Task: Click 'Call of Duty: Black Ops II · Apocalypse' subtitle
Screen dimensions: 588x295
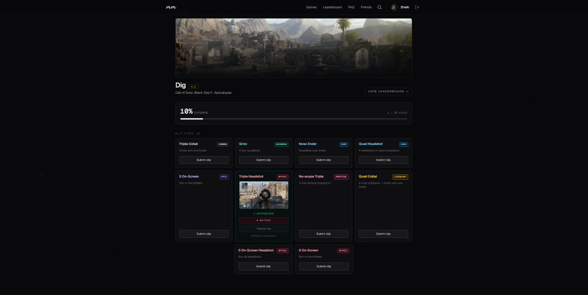Action: [203, 92]
